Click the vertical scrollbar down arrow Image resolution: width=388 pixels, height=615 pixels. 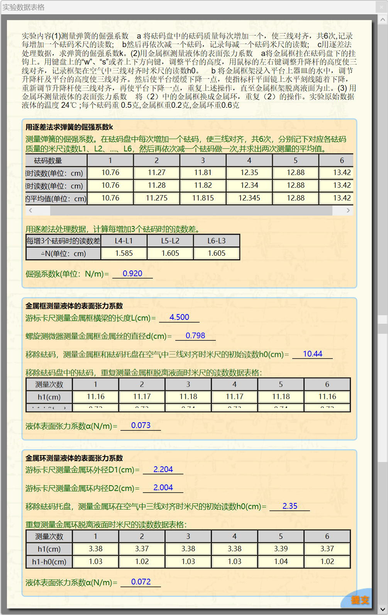(383, 609)
